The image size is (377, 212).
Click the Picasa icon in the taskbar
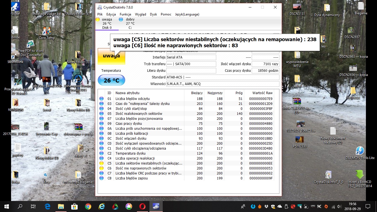[x=129, y=206]
